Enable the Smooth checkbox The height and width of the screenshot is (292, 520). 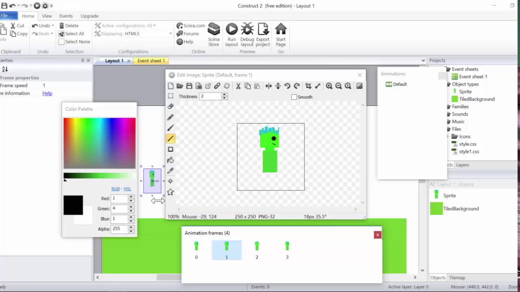point(294,97)
